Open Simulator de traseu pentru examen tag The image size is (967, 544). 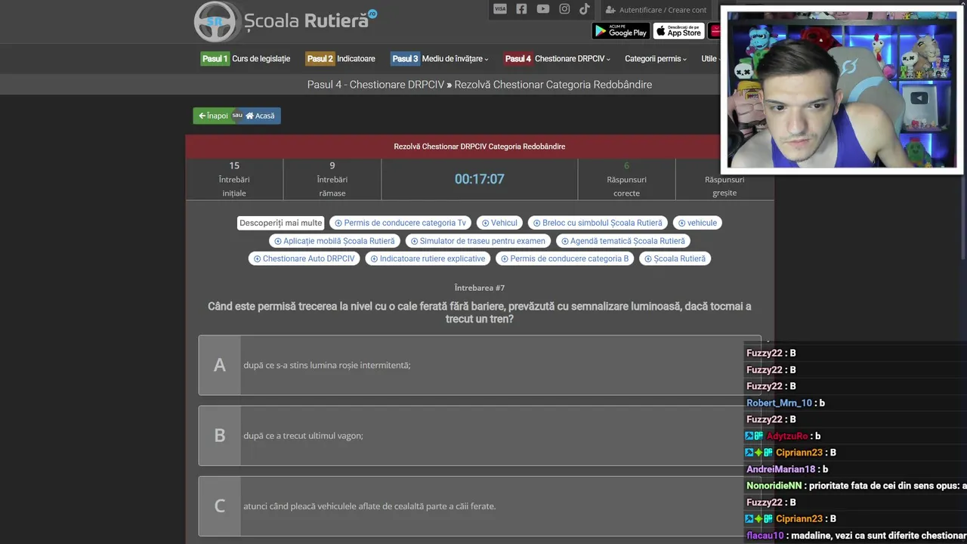coord(477,241)
